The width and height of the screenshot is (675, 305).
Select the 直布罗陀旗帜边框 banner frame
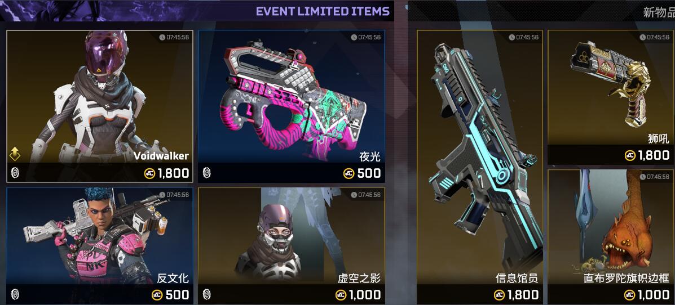point(611,237)
